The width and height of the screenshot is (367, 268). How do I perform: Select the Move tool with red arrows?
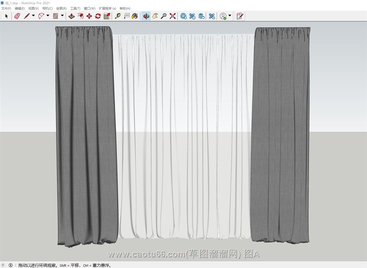pyautogui.click(x=89, y=16)
